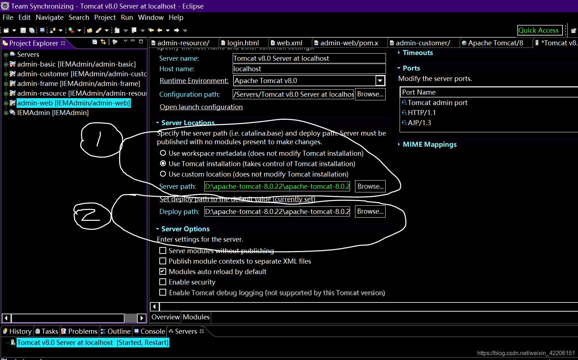Viewport: 578px width, 360px height.
Task: Click the Previous Annotation toolbar icon
Action: pos(134,30)
